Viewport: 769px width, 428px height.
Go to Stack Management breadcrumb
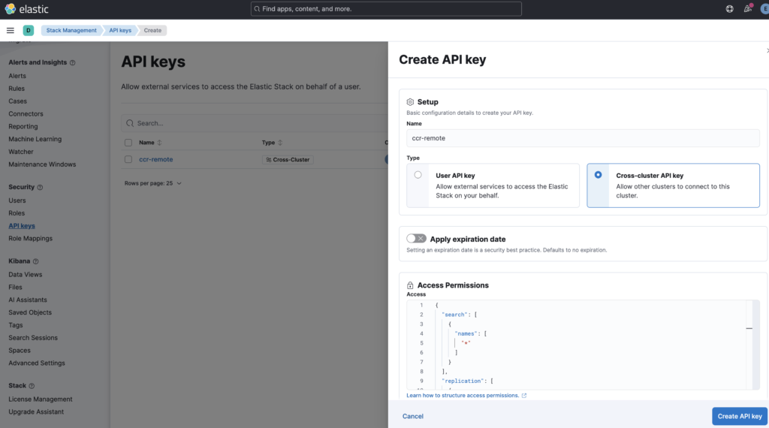point(71,31)
